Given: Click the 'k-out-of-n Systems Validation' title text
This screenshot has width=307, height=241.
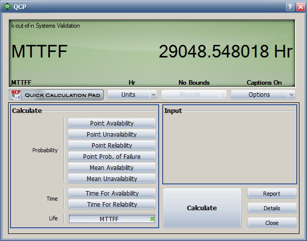Looking at the screenshot, I should pyautogui.click(x=45, y=26).
